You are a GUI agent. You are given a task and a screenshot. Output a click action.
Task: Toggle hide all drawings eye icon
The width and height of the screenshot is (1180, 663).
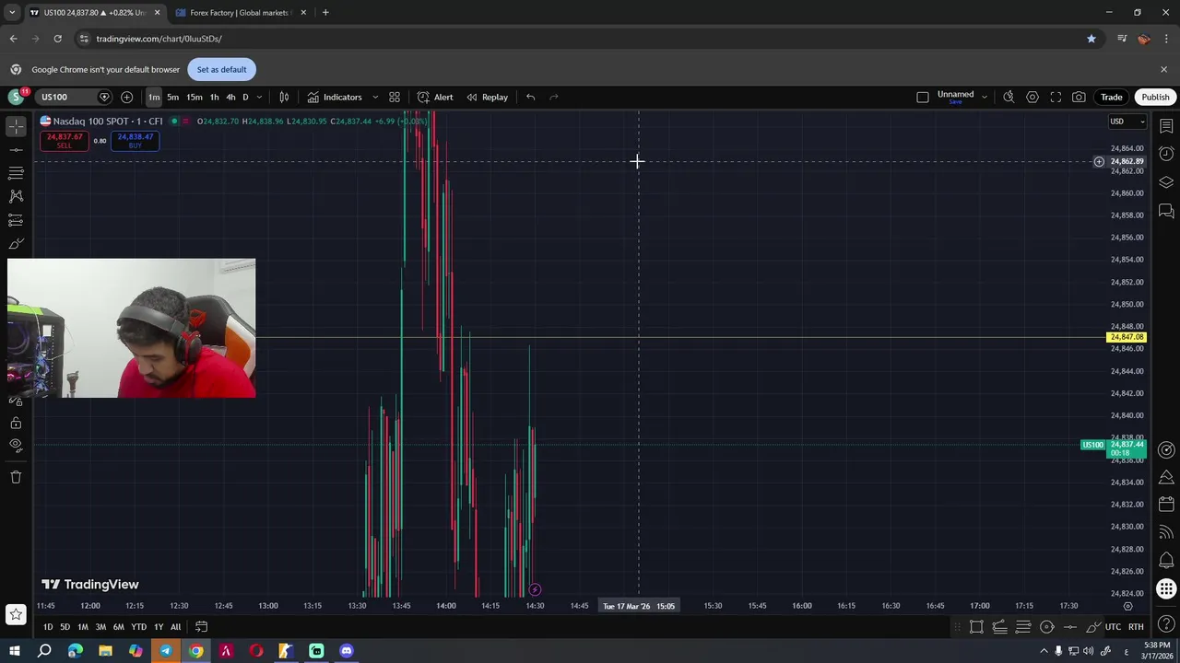coord(16,446)
